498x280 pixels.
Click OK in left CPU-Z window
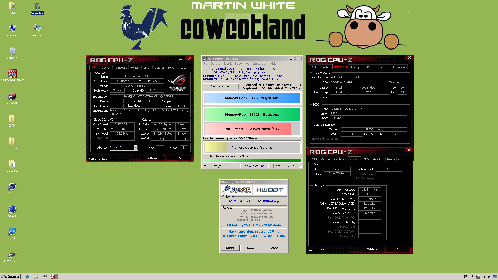tap(179, 158)
